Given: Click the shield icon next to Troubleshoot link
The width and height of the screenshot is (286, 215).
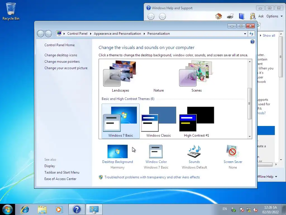Looking at the screenshot, I should [x=101, y=177].
